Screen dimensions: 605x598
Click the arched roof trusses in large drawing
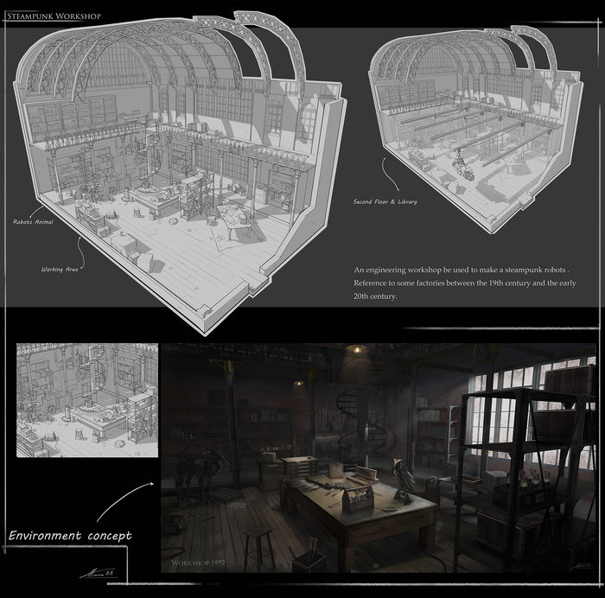click(173, 60)
